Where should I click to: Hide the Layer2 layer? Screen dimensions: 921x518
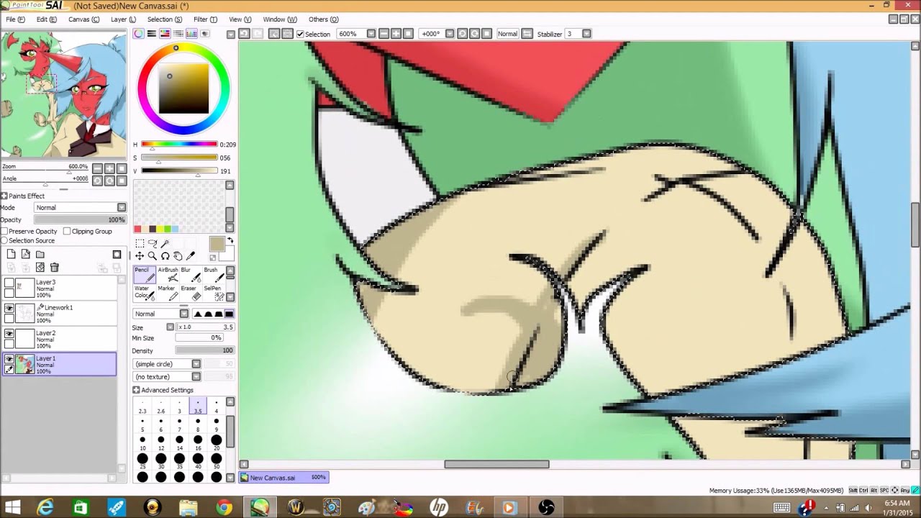coord(9,334)
